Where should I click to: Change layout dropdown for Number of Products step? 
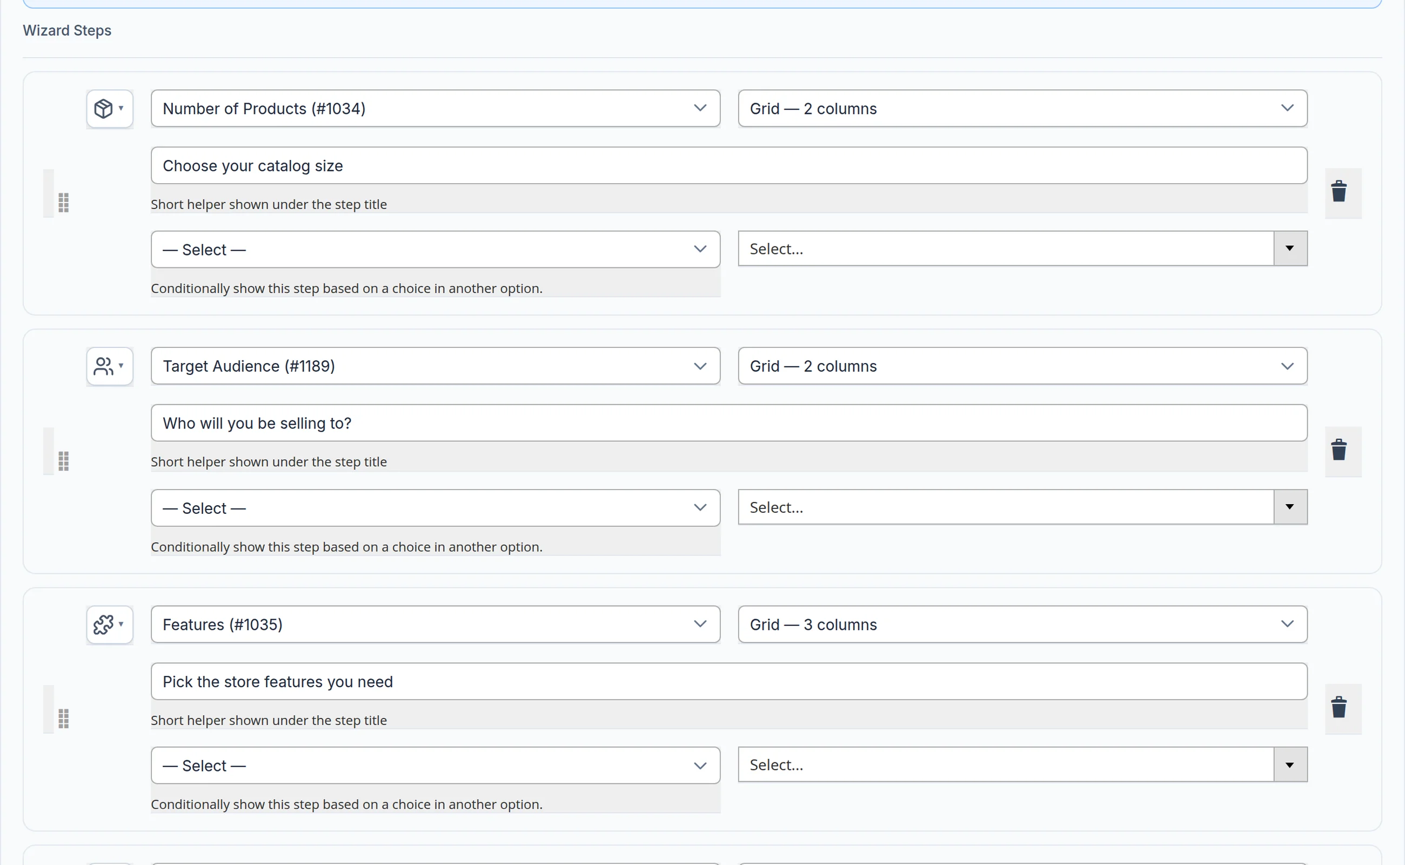[x=1022, y=109]
